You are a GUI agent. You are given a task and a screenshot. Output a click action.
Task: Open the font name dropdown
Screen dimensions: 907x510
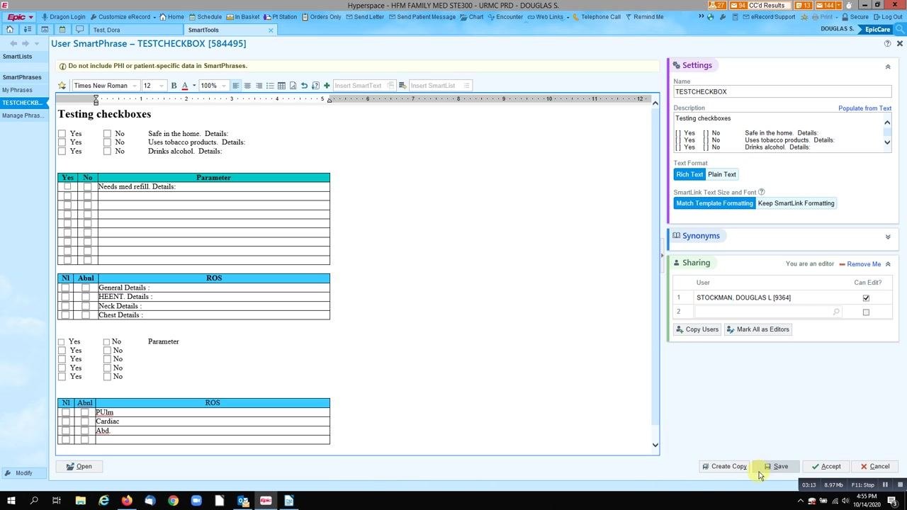pos(135,86)
